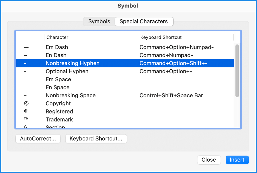Open the AutoCorrect options
This screenshot has height=173, width=257.
[x=38, y=139]
